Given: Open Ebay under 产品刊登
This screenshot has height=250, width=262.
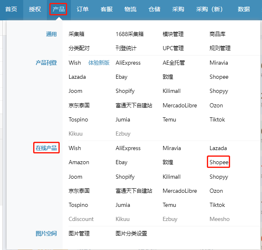Looking at the screenshot, I should pos(121,77).
